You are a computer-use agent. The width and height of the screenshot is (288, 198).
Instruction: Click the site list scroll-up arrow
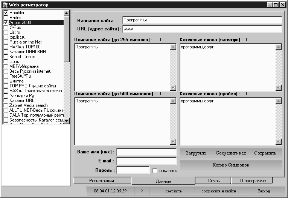click(67, 13)
